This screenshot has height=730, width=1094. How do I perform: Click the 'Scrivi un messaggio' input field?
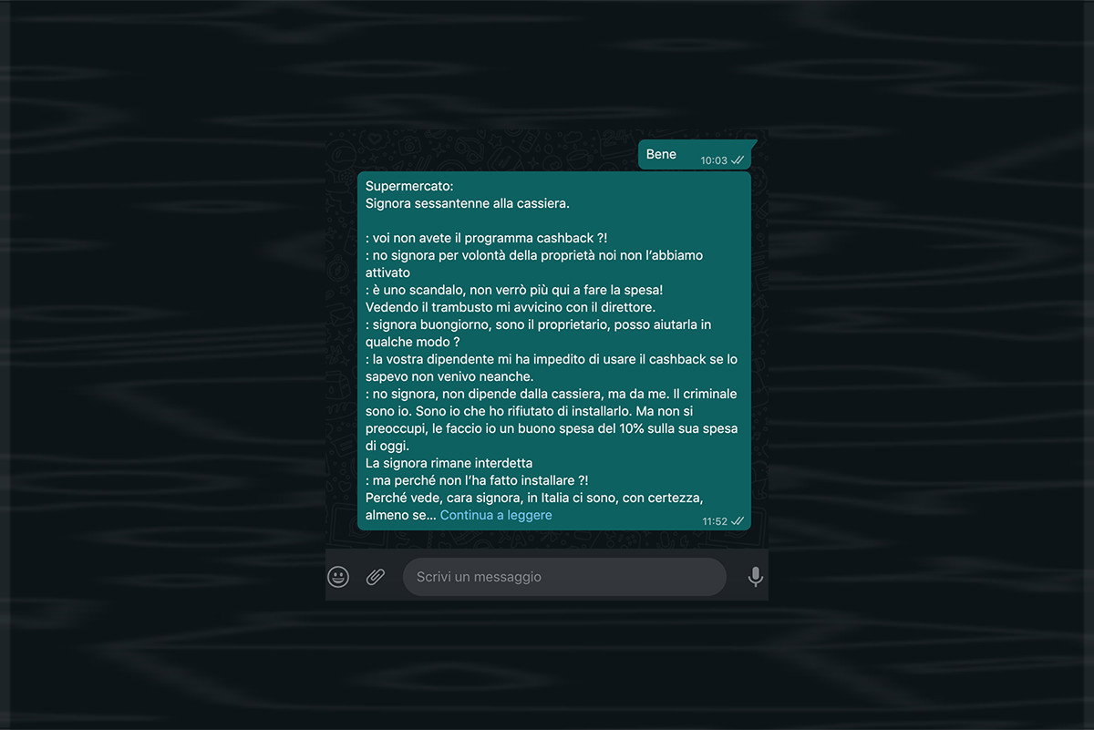click(564, 577)
